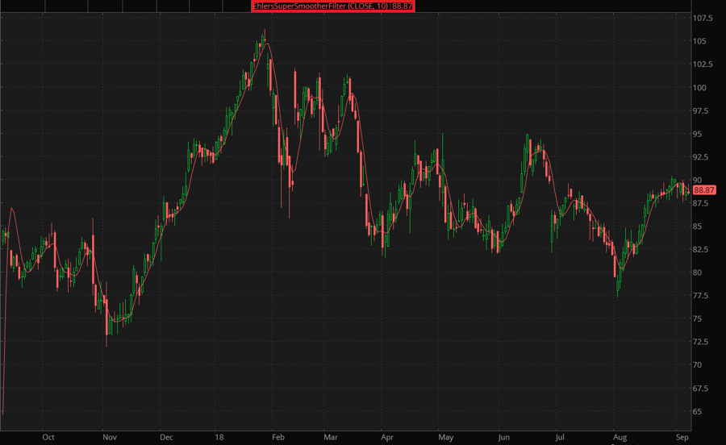This screenshot has height=445, width=726.
Task: Click the red 88.87 price bubble
Action: (x=704, y=189)
